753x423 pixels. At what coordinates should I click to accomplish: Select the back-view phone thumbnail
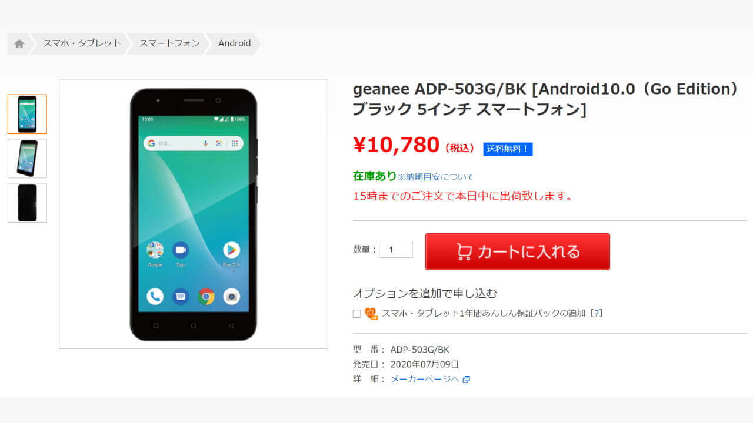point(27,203)
